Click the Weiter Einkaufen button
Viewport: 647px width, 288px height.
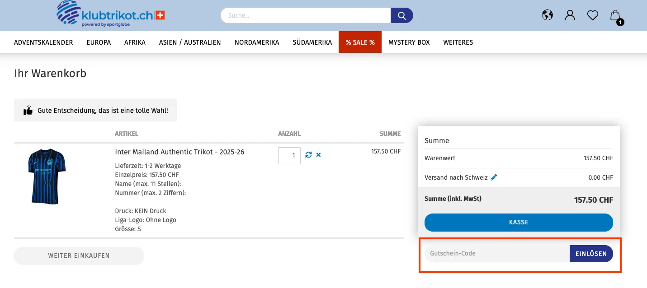tap(79, 255)
